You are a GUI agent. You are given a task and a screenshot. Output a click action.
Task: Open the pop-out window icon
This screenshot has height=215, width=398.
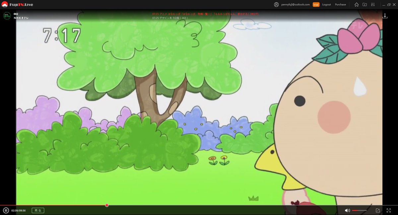[378, 210]
